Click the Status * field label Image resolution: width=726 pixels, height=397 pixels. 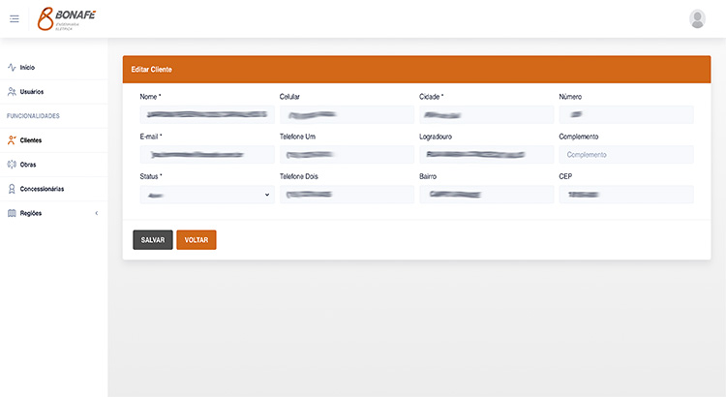coord(151,176)
